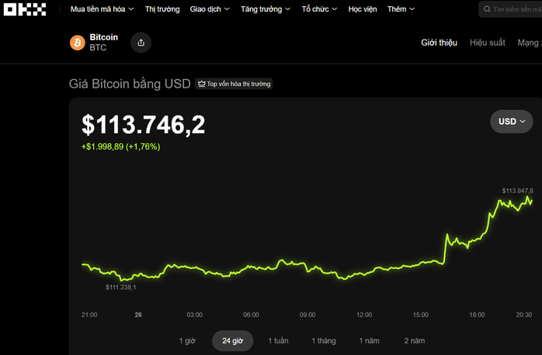Select the 24 giờ time range

pos(232,341)
